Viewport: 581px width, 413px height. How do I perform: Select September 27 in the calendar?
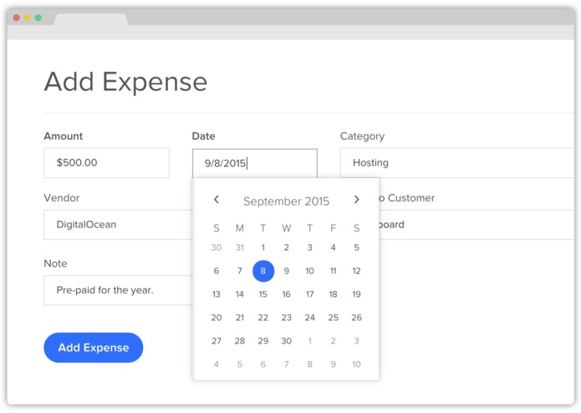tap(217, 341)
